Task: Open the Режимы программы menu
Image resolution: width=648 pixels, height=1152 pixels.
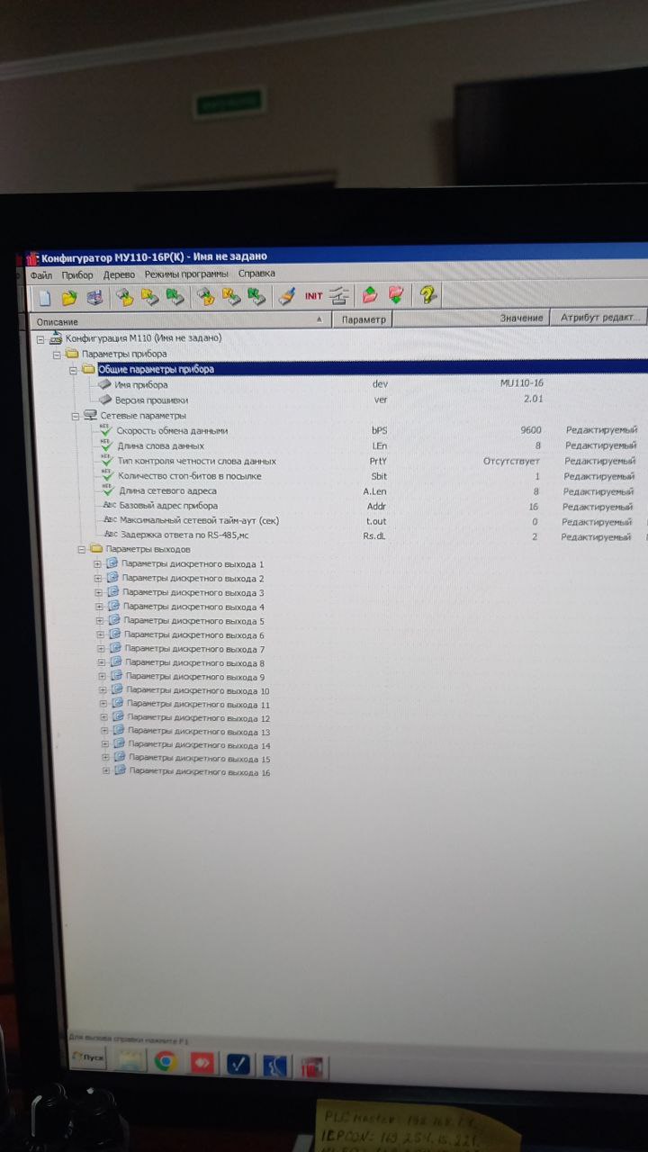Action: [x=187, y=274]
